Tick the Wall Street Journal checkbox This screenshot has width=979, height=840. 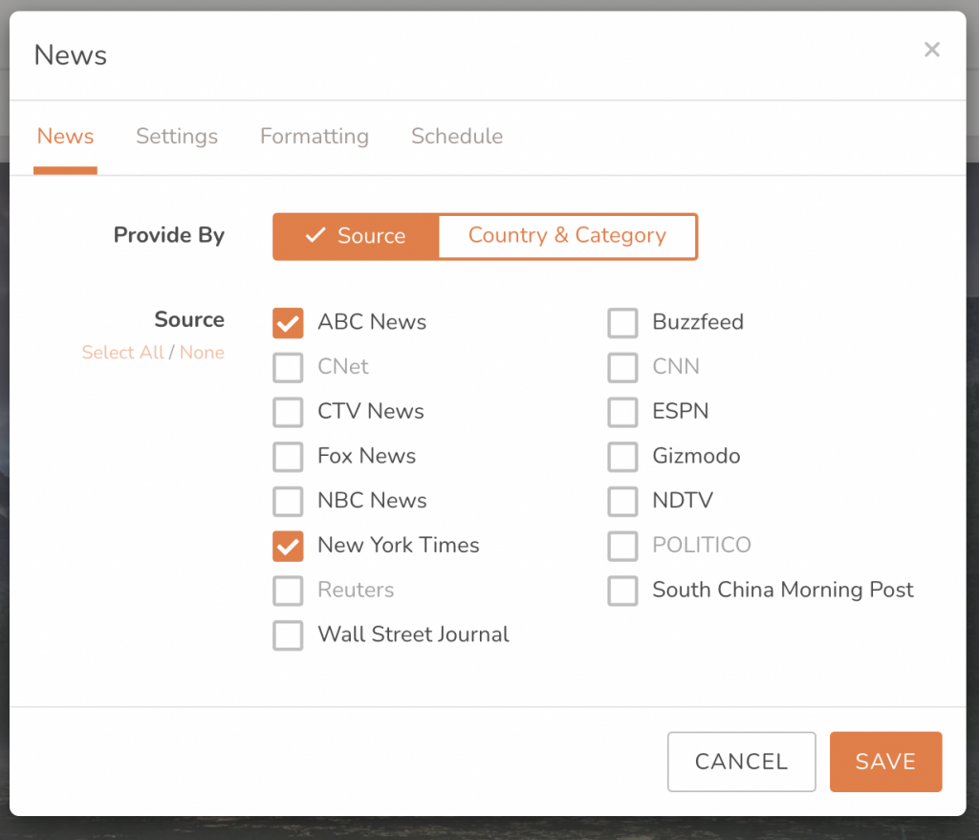(x=288, y=635)
